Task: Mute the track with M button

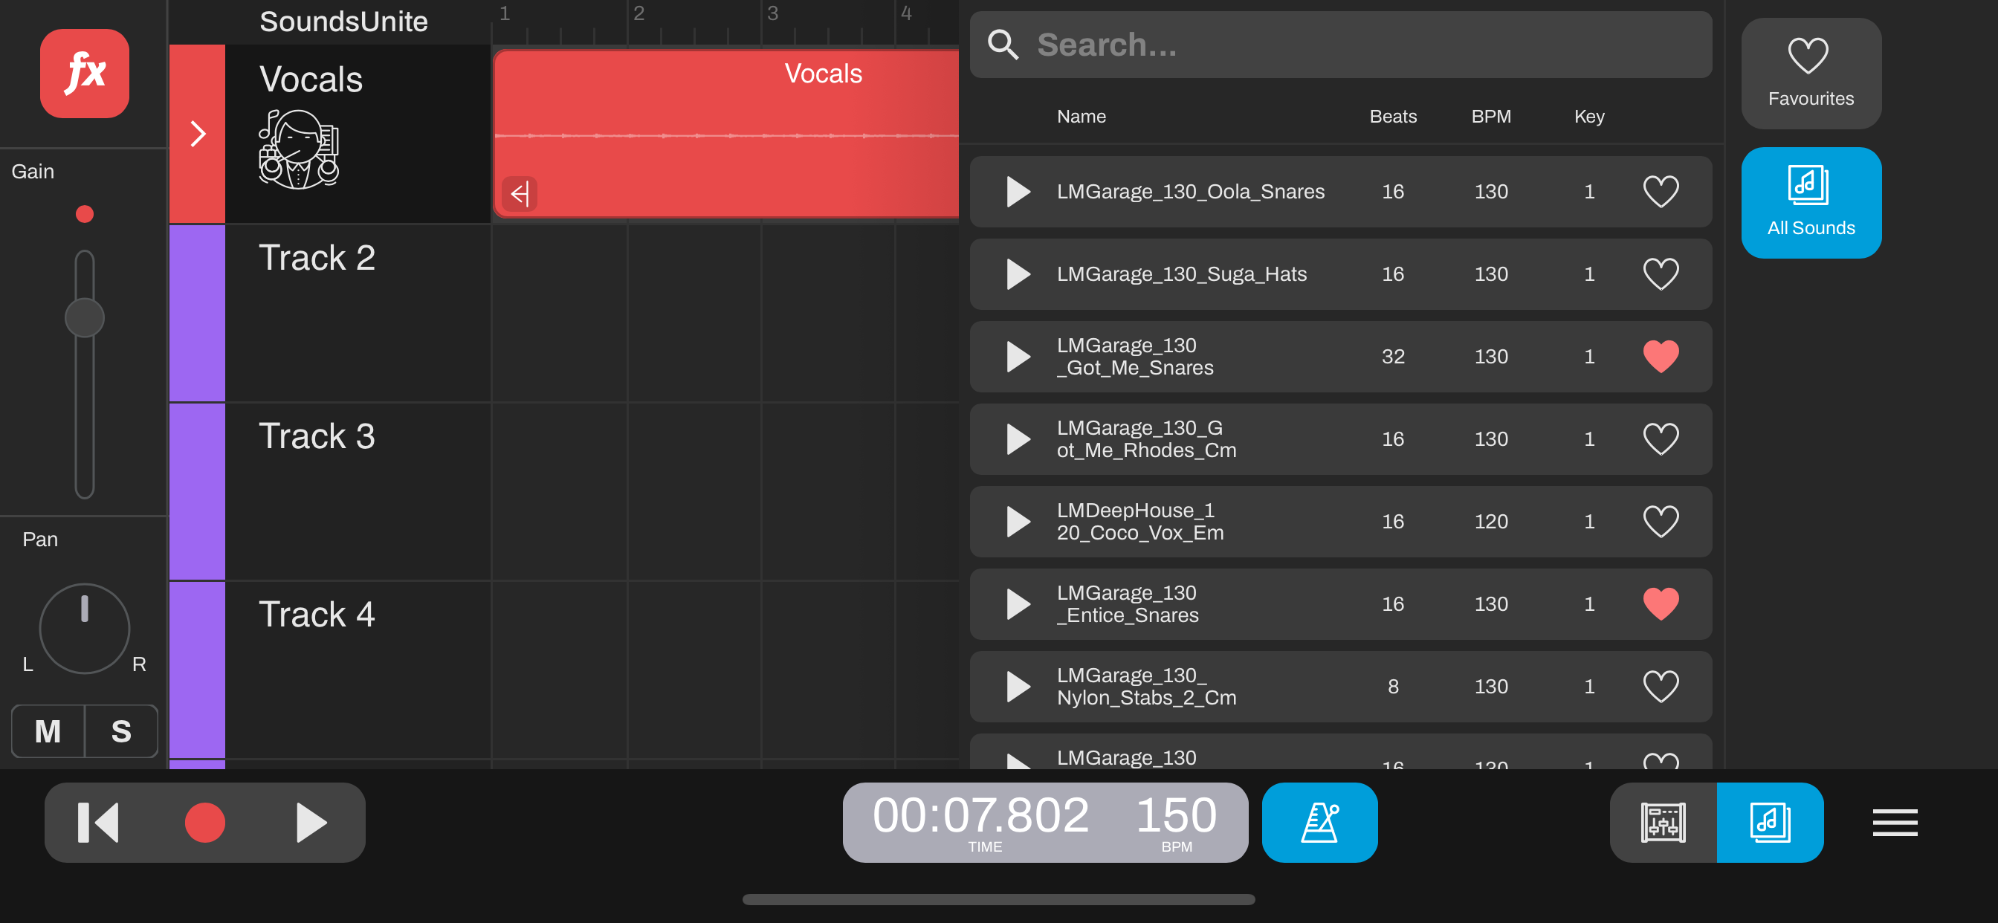Action: 48,731
